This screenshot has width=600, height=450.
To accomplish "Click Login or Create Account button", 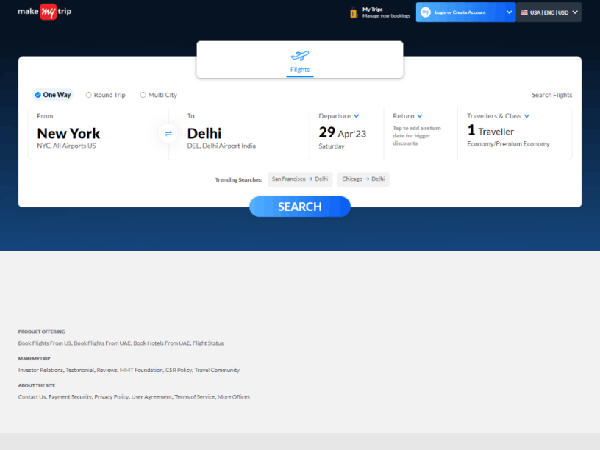I will click(460, 12).
